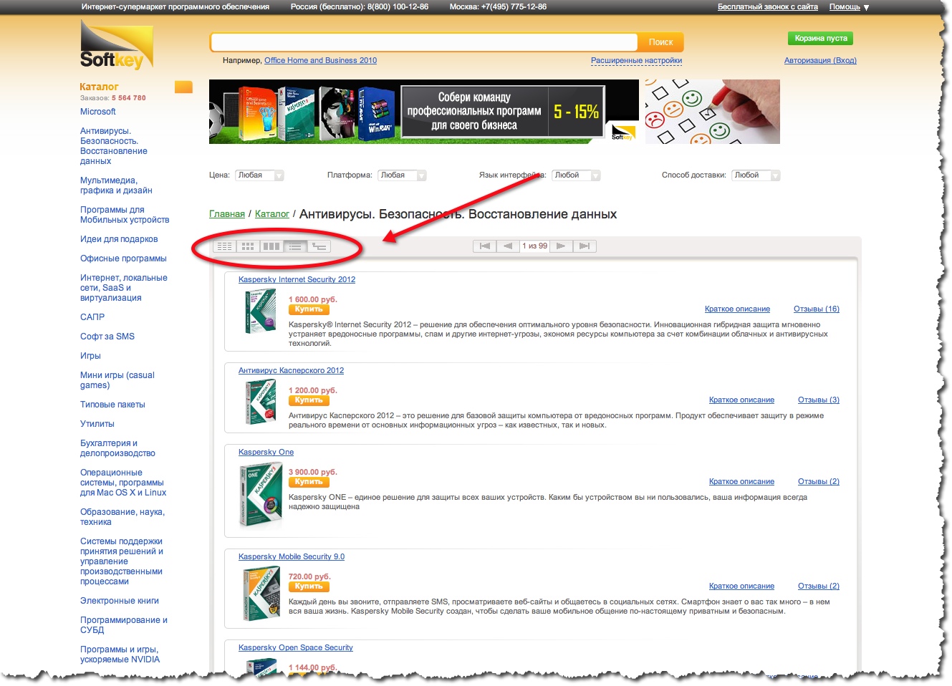Viewport: 952px width, 686px height.
Task: Click the Собери команду promo banner
Action: coord(423,112)
